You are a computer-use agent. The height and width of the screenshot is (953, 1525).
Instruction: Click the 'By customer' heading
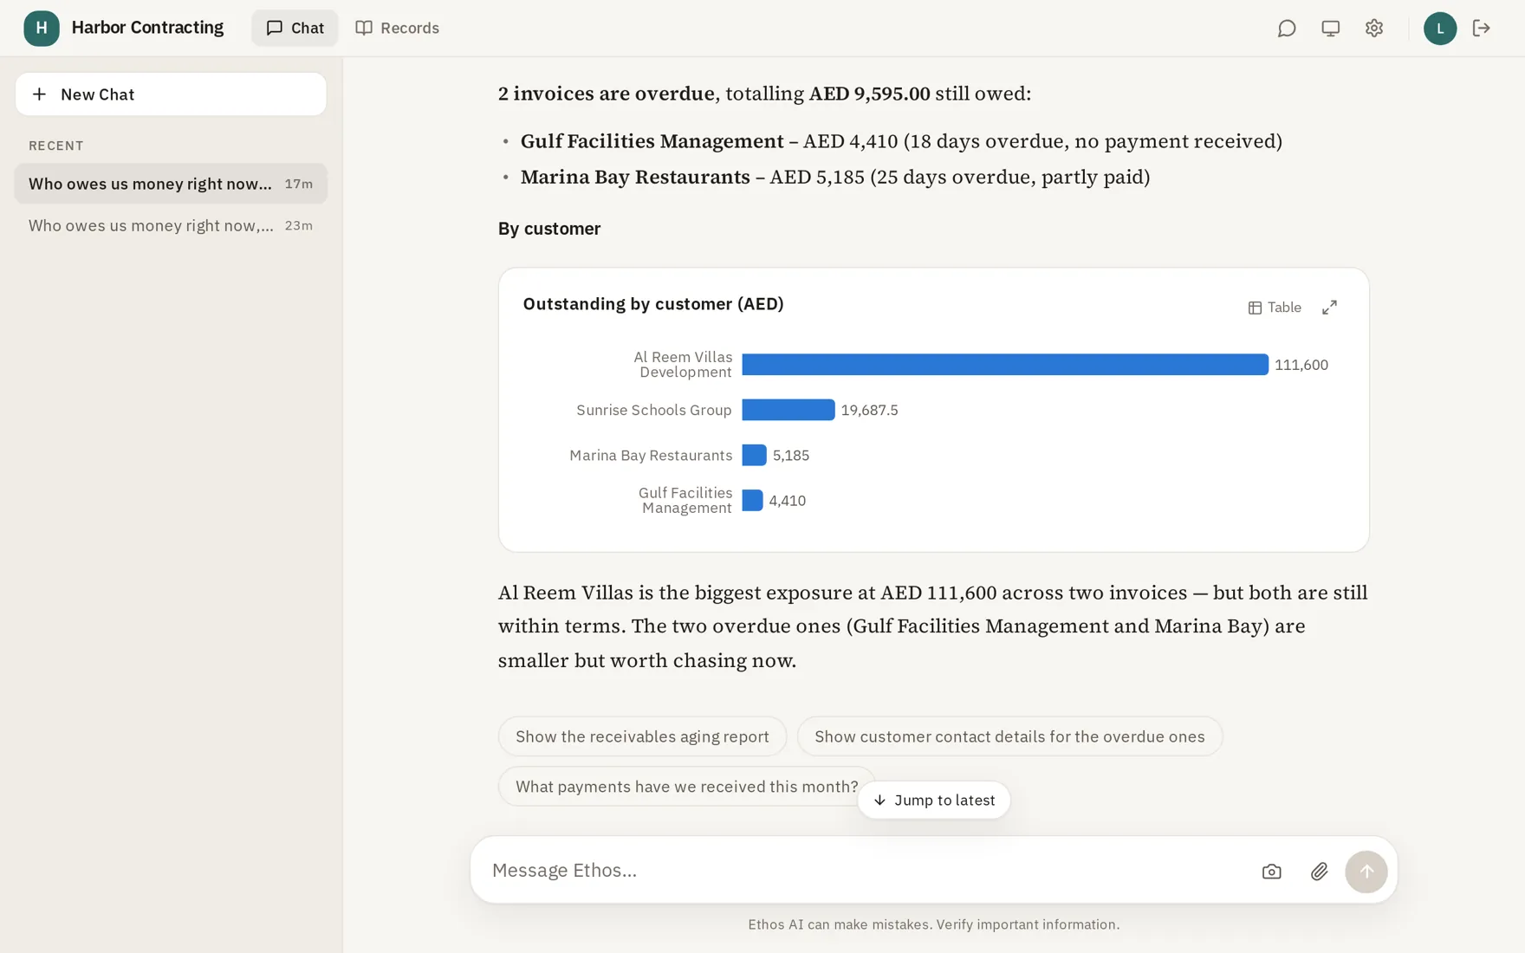(x=549, y=229)
